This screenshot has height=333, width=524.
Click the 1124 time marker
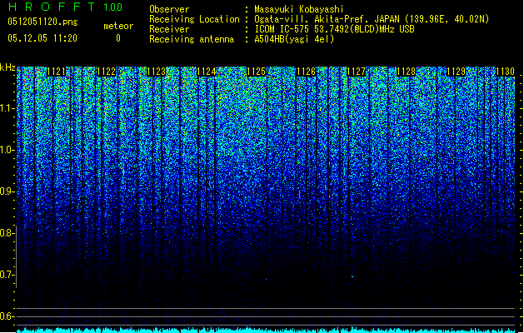pos(207,72)
